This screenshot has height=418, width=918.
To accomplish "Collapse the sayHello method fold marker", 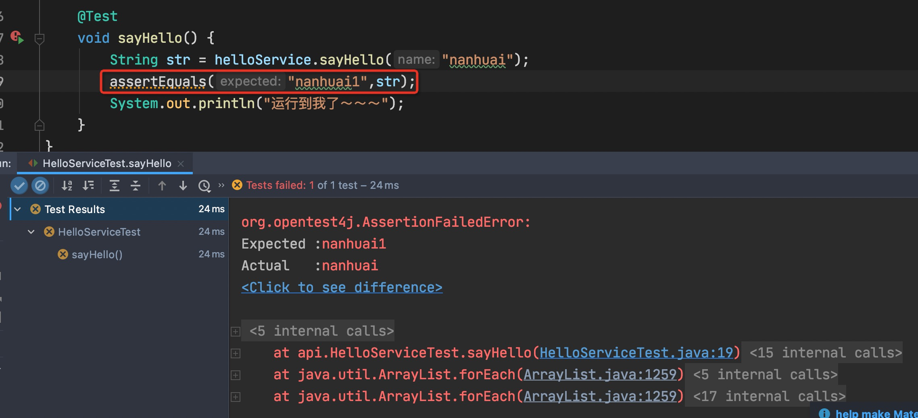I will coord(40,39).
